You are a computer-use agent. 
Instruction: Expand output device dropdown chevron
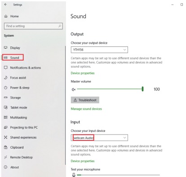point(124,50)
